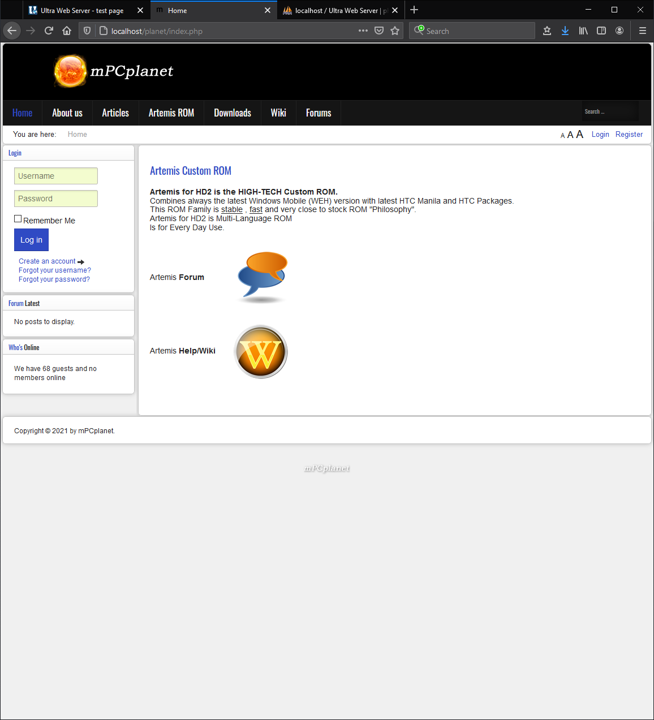This screenshot has height=720, width=654.
Task: Toggle the Remember Me checkbox
Action: click(x=18, y=219)
